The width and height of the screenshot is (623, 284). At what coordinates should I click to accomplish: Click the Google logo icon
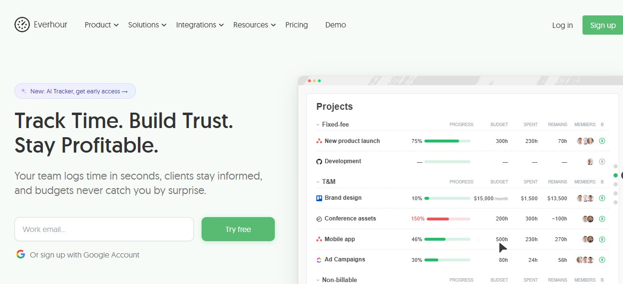20,254
